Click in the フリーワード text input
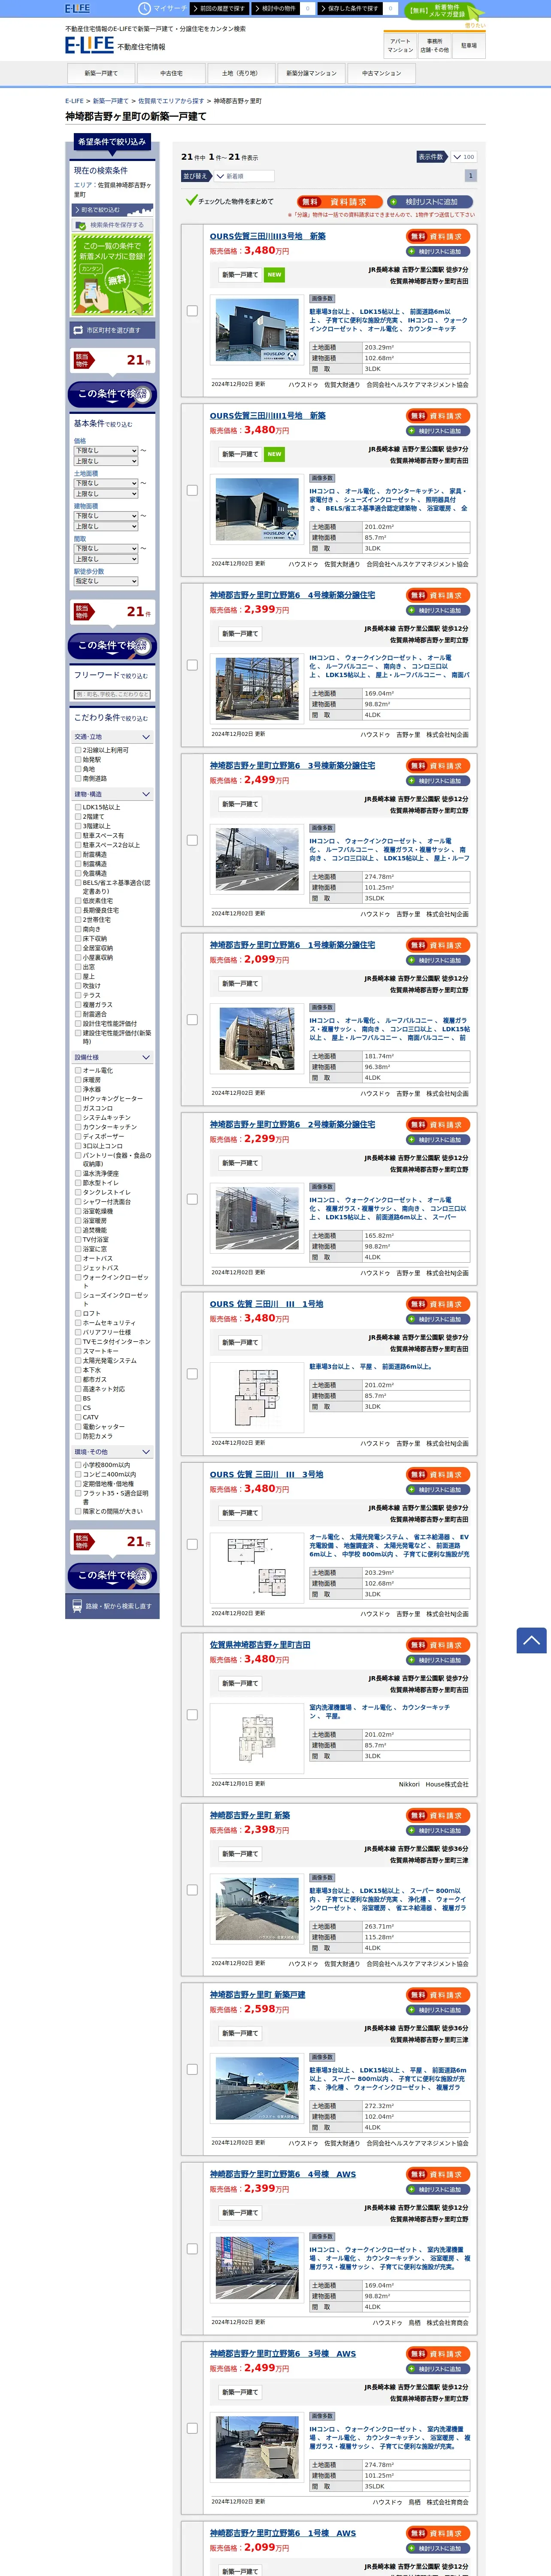551x2576 pixels. (112, 694)
